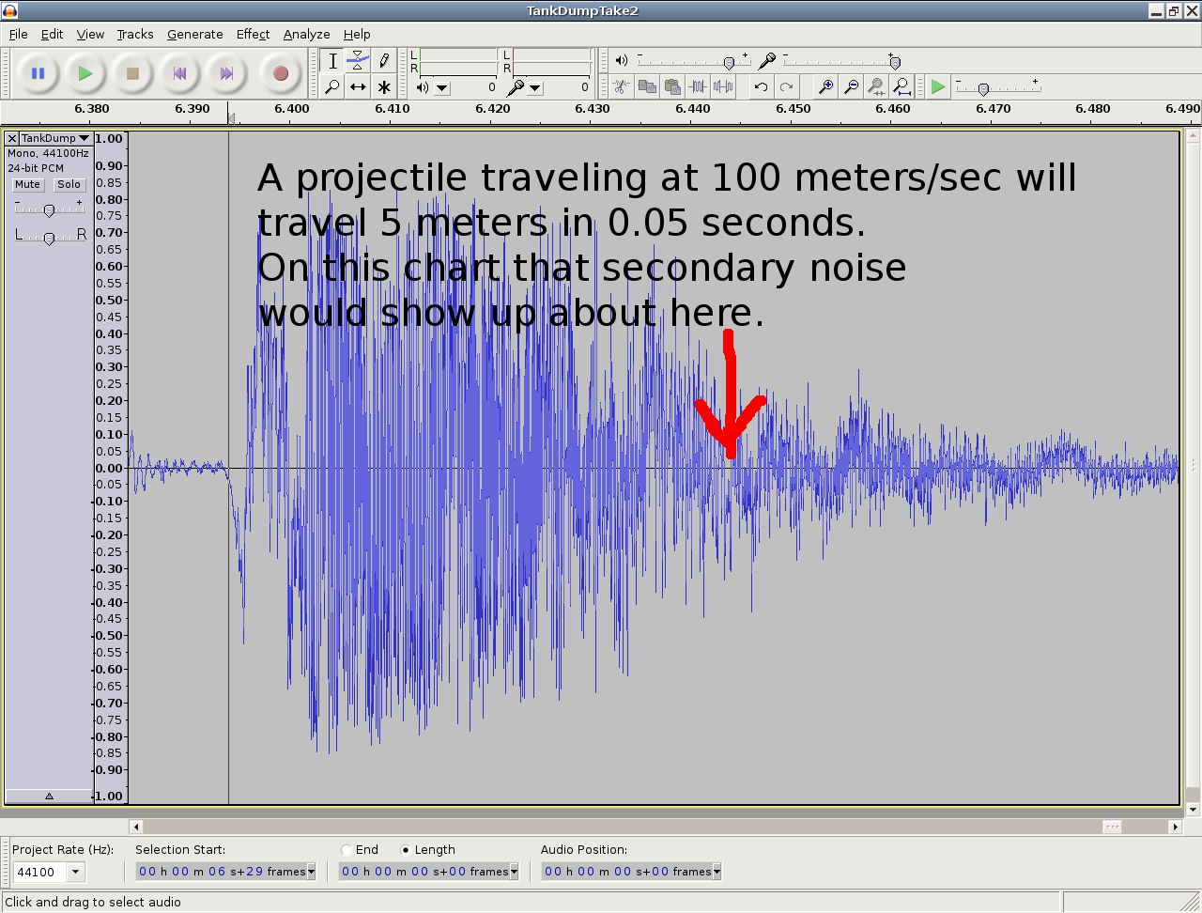1202x913 pixels.
Task: Select the End radio button
Action: point(347,850)
